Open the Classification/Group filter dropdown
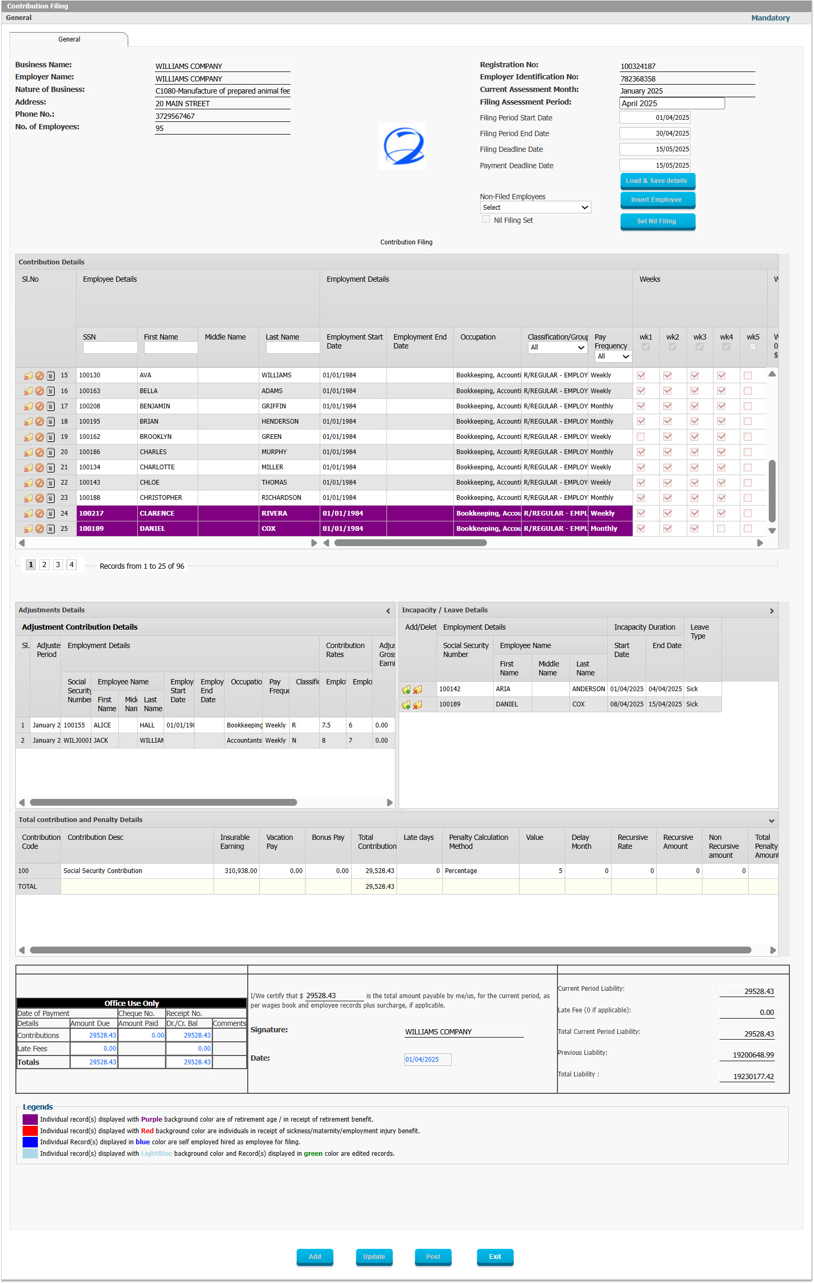 point(557,347)
